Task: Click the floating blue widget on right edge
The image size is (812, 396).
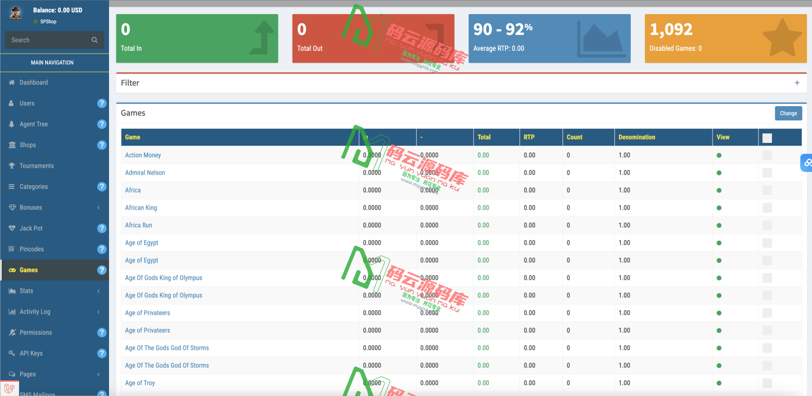Action: (x=806, y=163)
